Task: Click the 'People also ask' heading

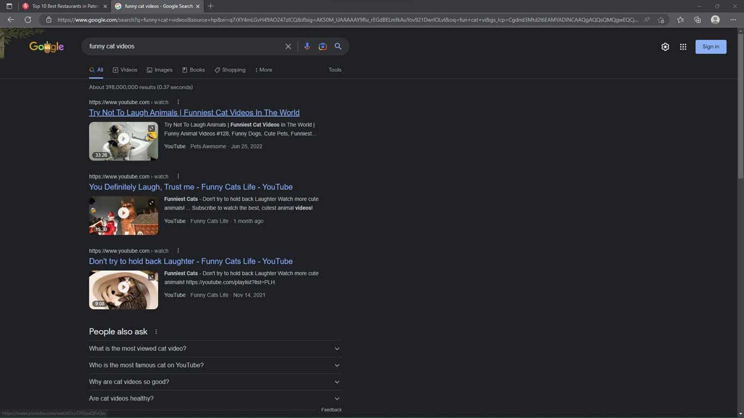Action: (x=118, y=331)
